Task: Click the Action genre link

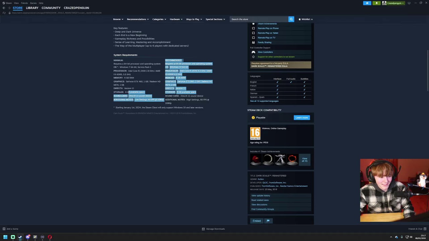Action: (x=261, y=179)
